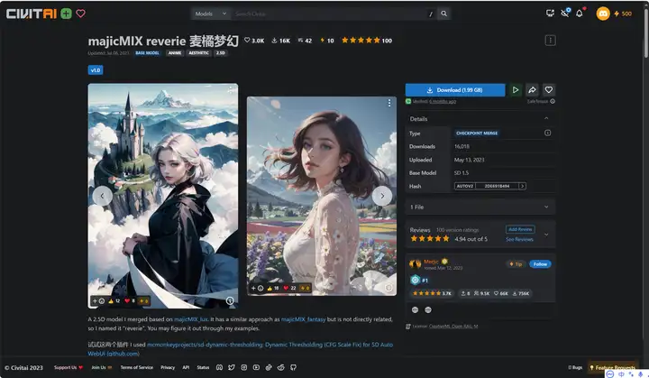
Task: Select the ANIME tag
Action: pyautogui.click(x=175, y=53)
